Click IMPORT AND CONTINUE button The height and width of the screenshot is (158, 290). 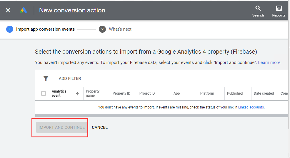click(x=61, y=127)
